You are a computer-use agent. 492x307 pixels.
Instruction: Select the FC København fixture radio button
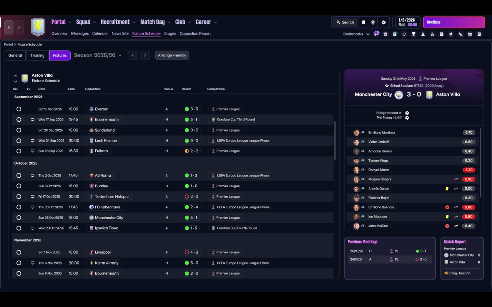click(x=19, y=207)
